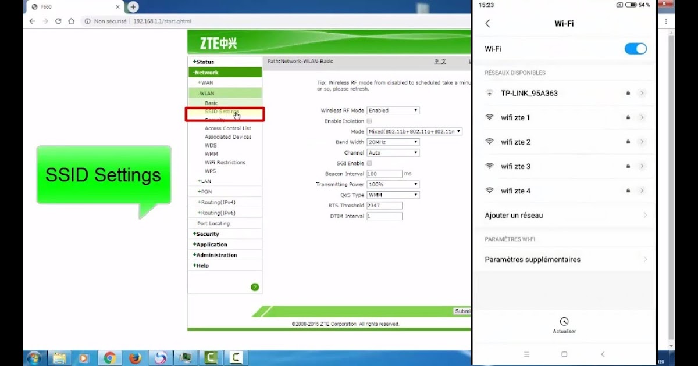Open the Windows Start menu
The width and height of the screenshot is (698, 366).
tap(34, 358)
